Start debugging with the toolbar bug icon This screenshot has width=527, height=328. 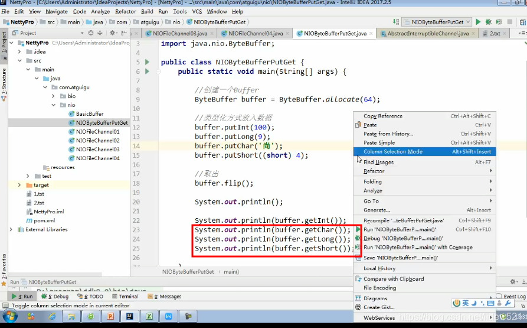click(489, 22)
